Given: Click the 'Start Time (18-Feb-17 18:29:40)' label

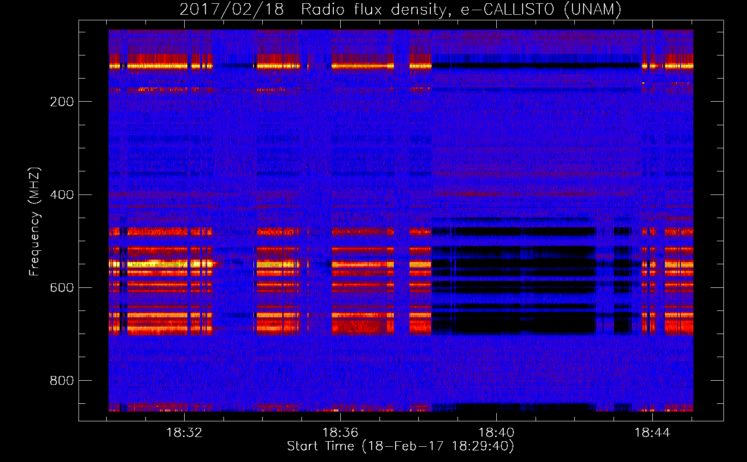Looking at the screenshot, I should point(401,446).
